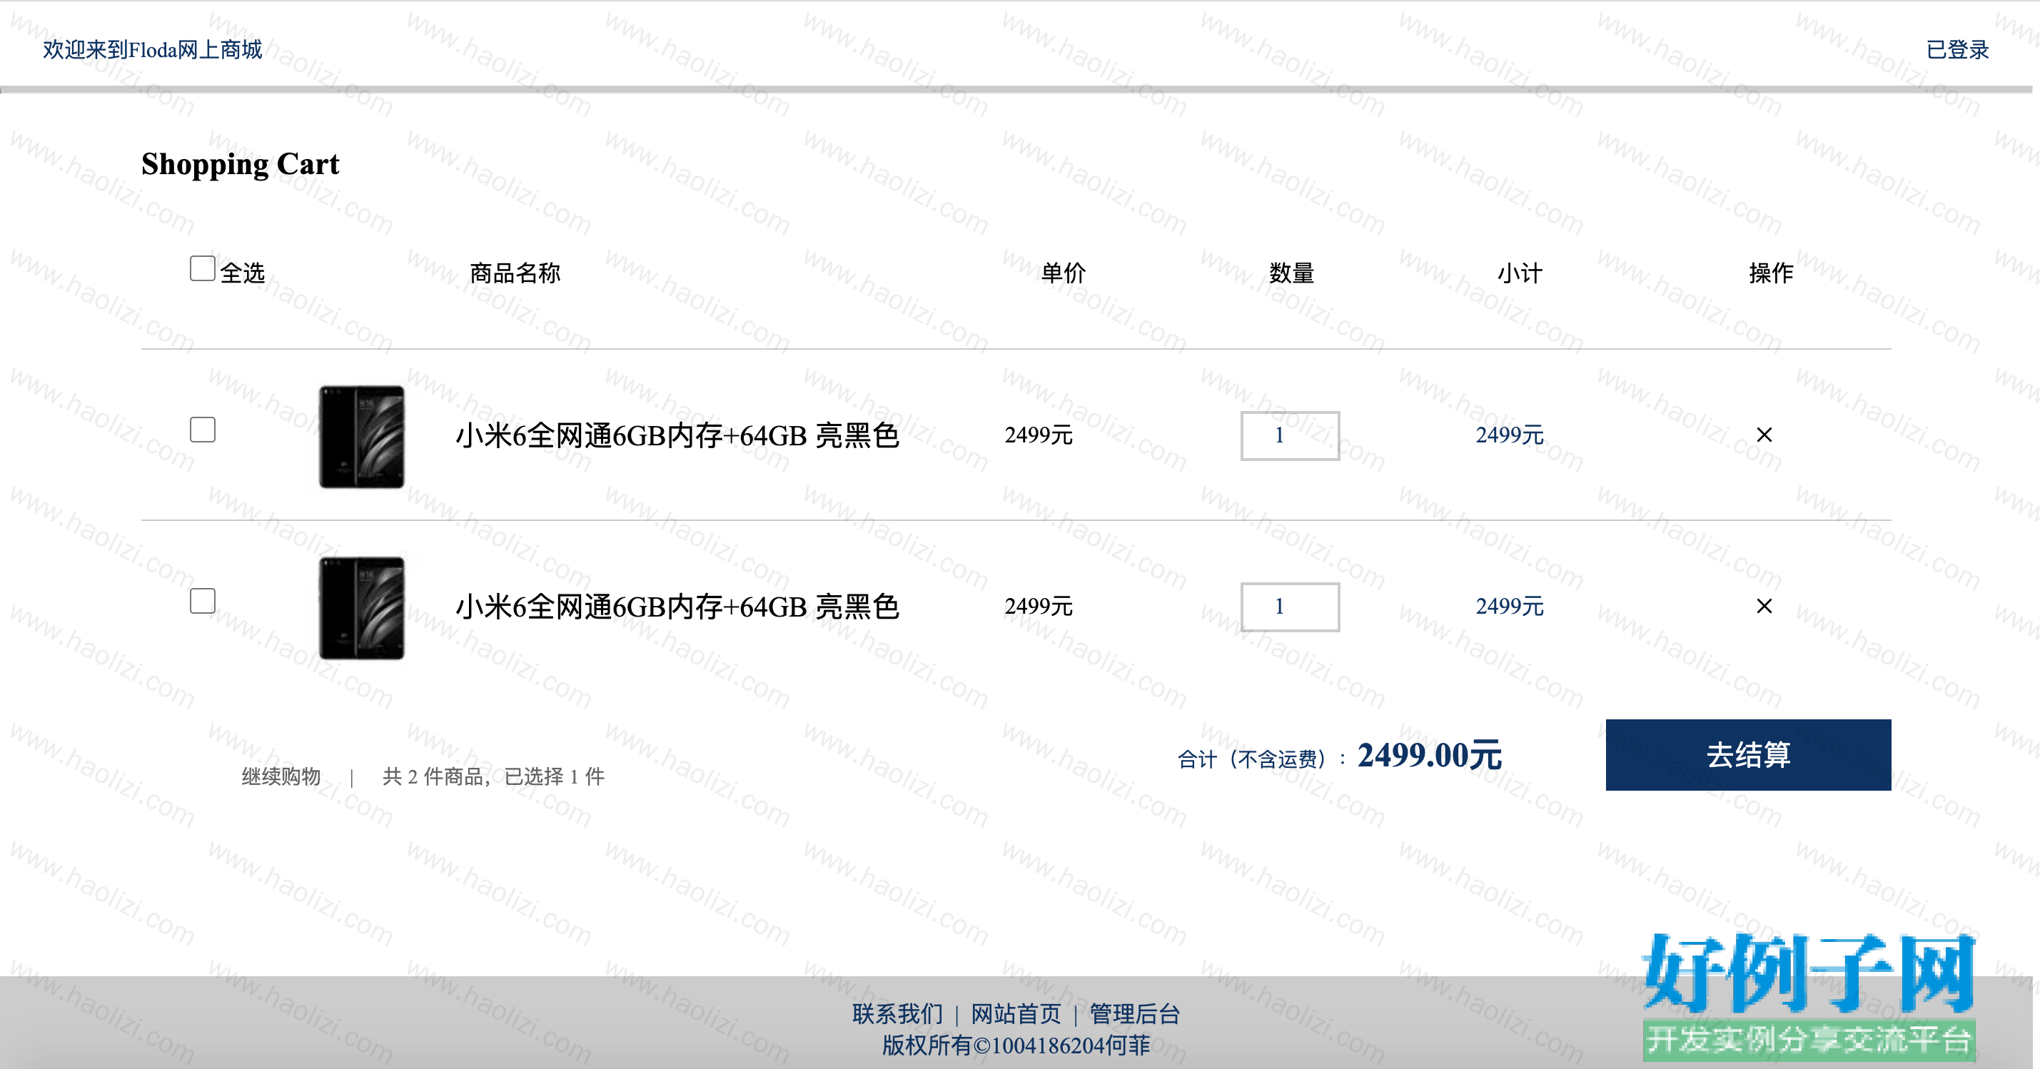Select the first item's product name text

pos(677,435)
